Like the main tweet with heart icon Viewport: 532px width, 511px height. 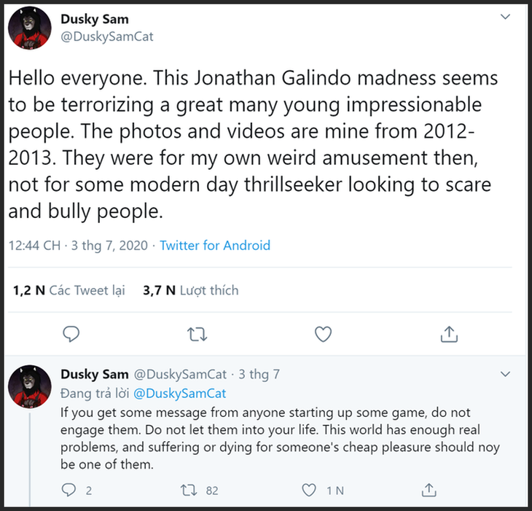[x=323, y=334]
